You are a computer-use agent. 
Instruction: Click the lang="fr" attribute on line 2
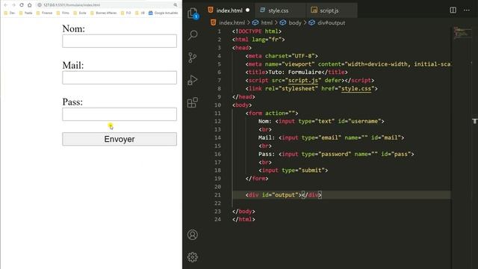point(267,40)
